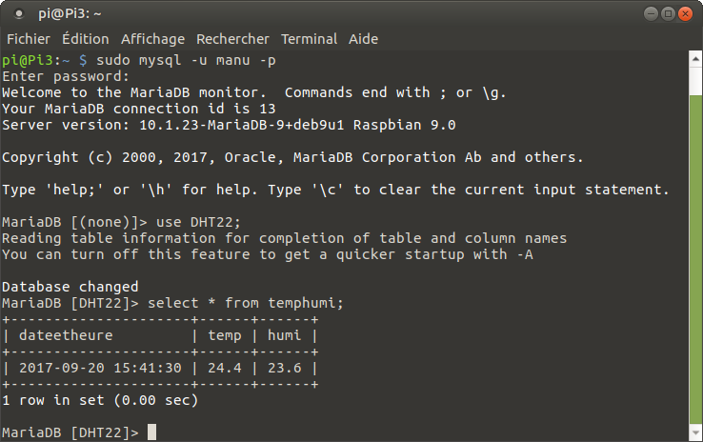This screenshot has height=442, width=703.
Task: Open the Terminal menu
Action: click(309, 39)
